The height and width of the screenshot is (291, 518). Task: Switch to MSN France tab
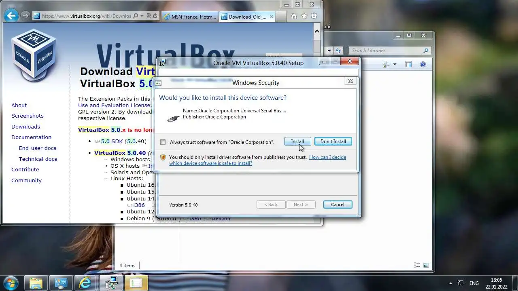(190, 17)
